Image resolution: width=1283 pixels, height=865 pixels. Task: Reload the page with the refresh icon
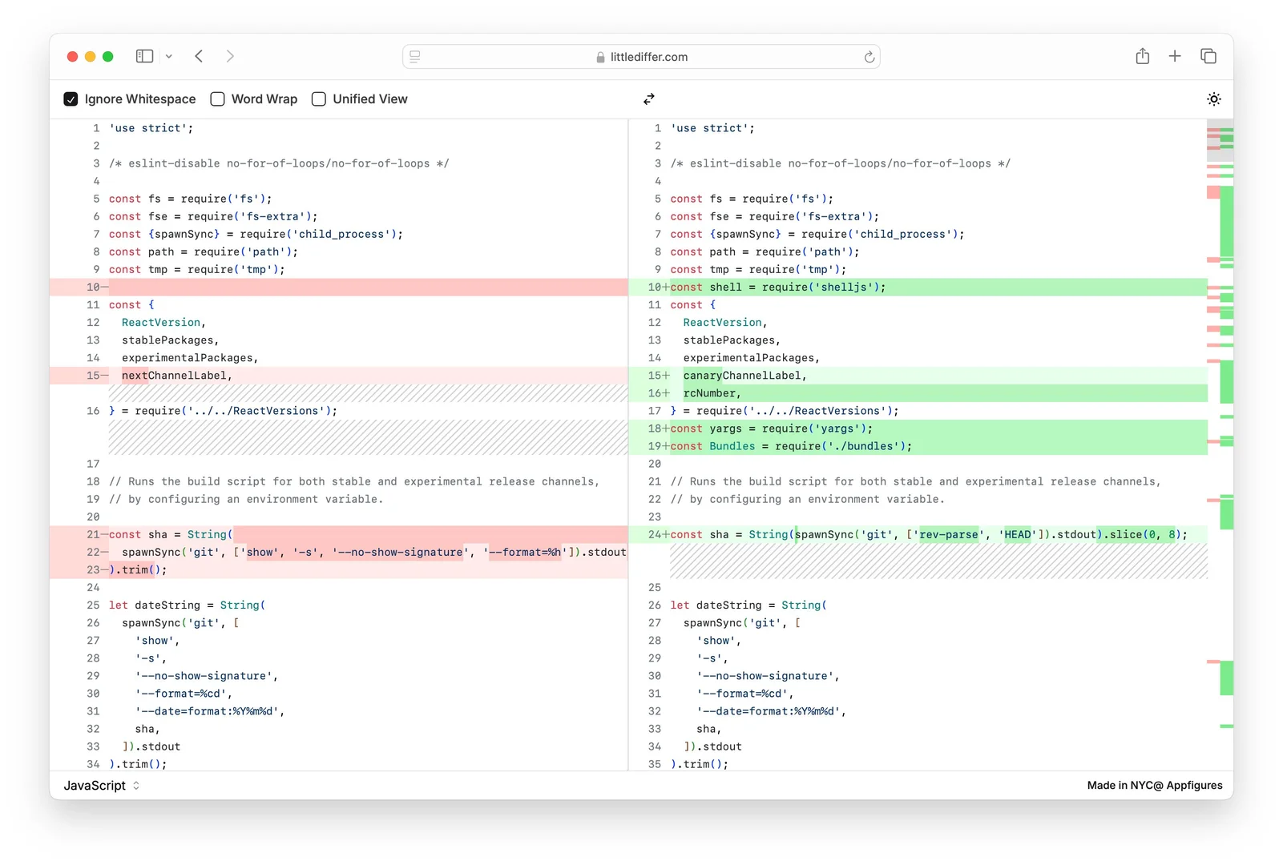tap(869, 57)
